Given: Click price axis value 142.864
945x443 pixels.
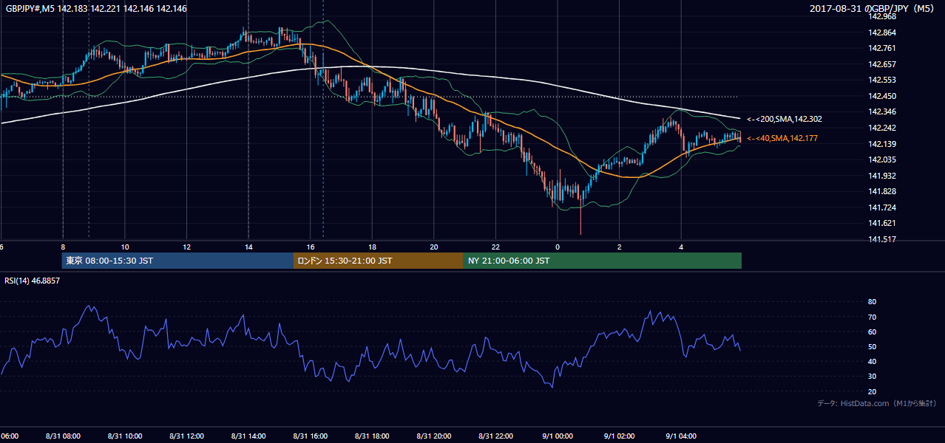Looking at the screenshot, I should click(883, 32).
